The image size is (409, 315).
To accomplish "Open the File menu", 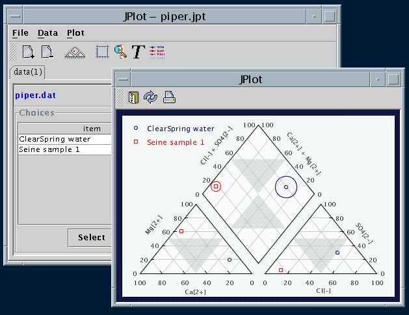I will [20, 33].
